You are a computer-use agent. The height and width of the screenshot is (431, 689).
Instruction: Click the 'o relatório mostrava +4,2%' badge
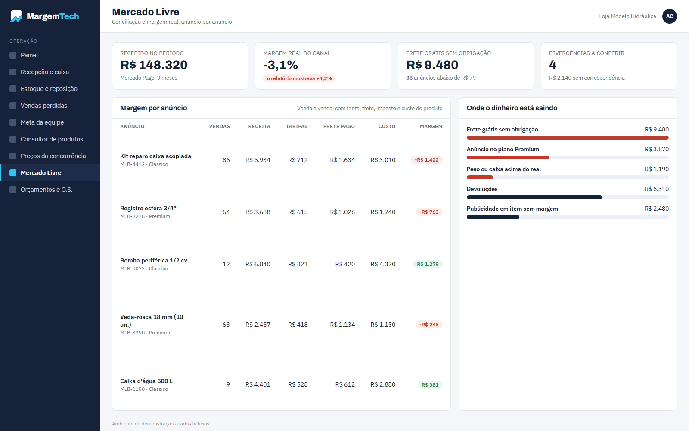tap(299, 78)
